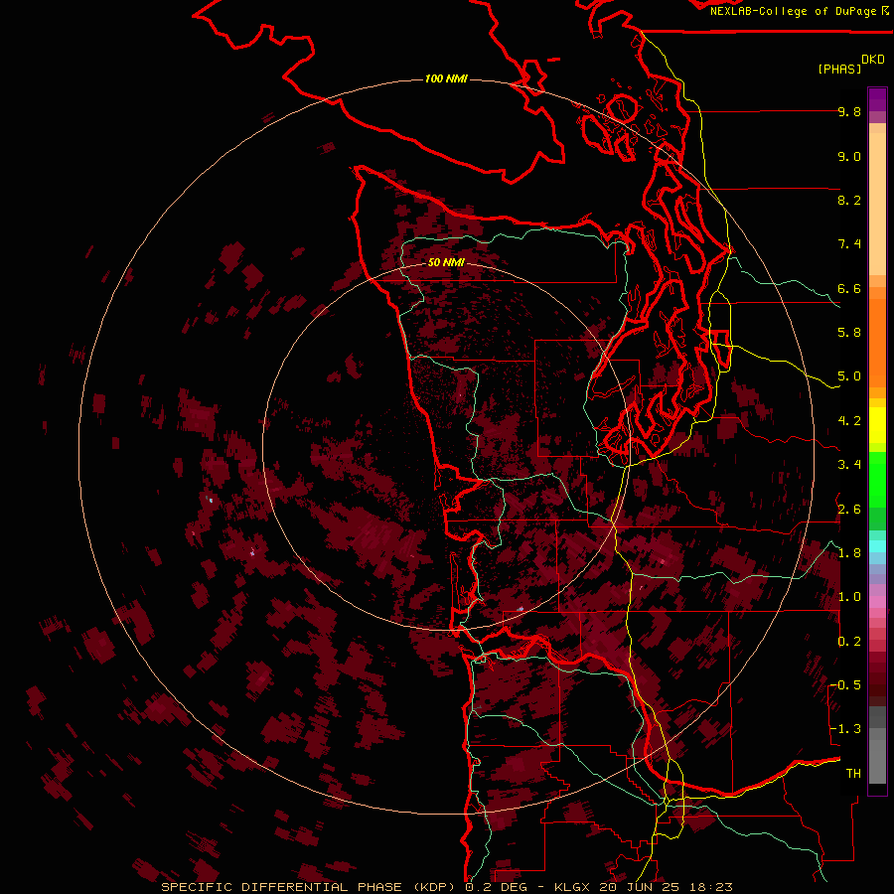The width and height of the screenshot is (894, 894).
Task: Click the 50 NMI range ring label
Action: point(446,262)
